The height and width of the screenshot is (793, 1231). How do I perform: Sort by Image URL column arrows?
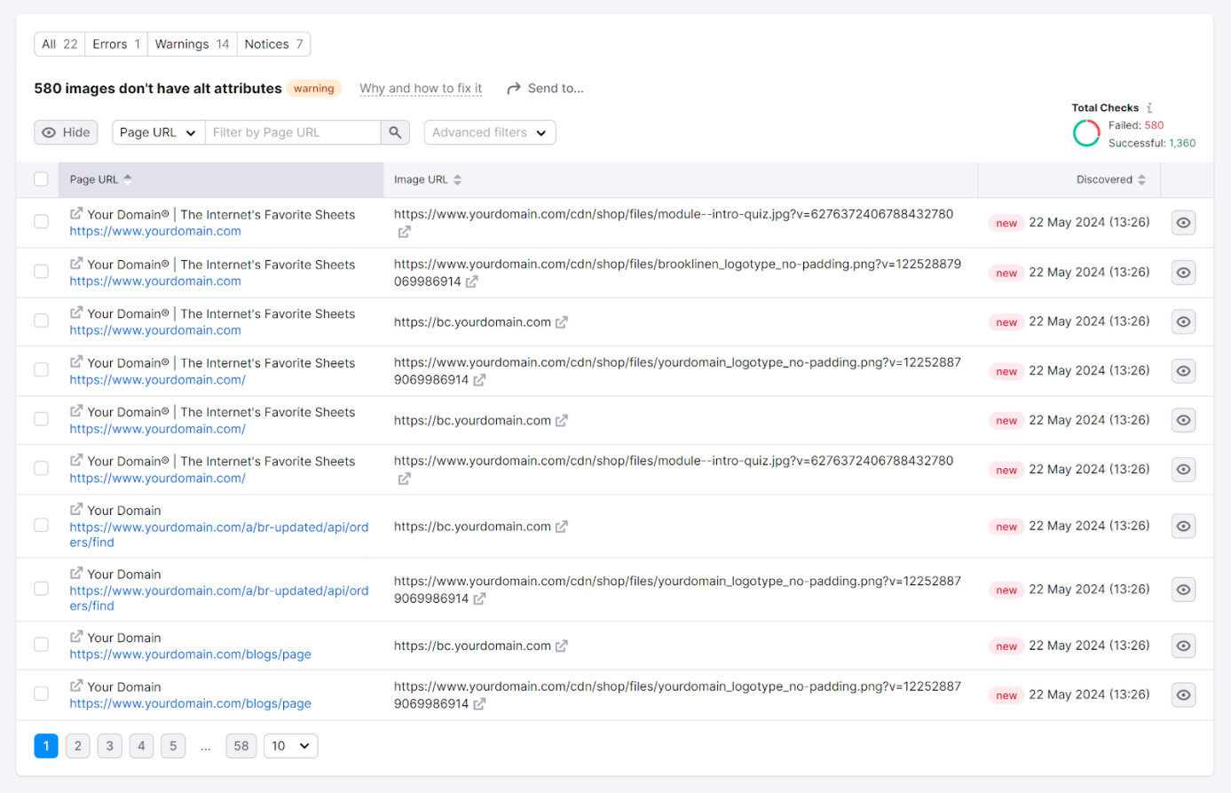[457, 179]
